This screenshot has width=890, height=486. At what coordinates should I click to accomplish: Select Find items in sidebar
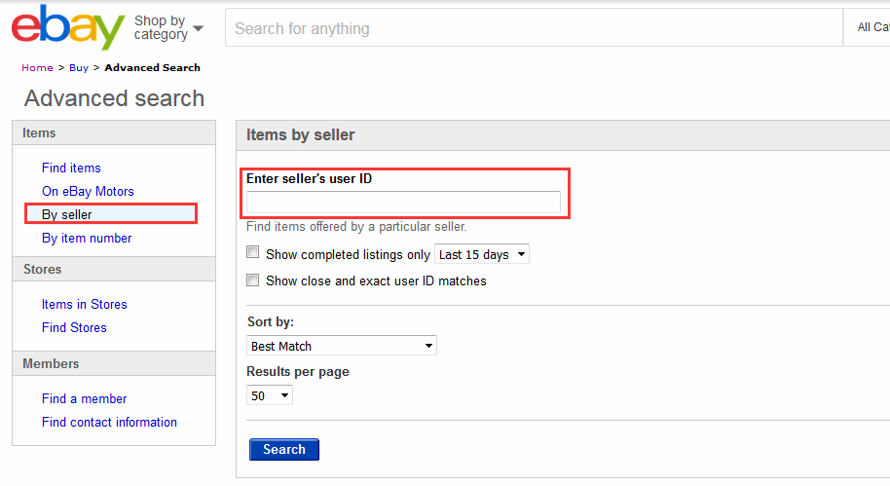tap(71, 168)
